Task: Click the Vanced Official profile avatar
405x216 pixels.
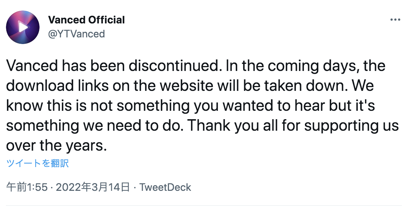Action: [23, 27]
